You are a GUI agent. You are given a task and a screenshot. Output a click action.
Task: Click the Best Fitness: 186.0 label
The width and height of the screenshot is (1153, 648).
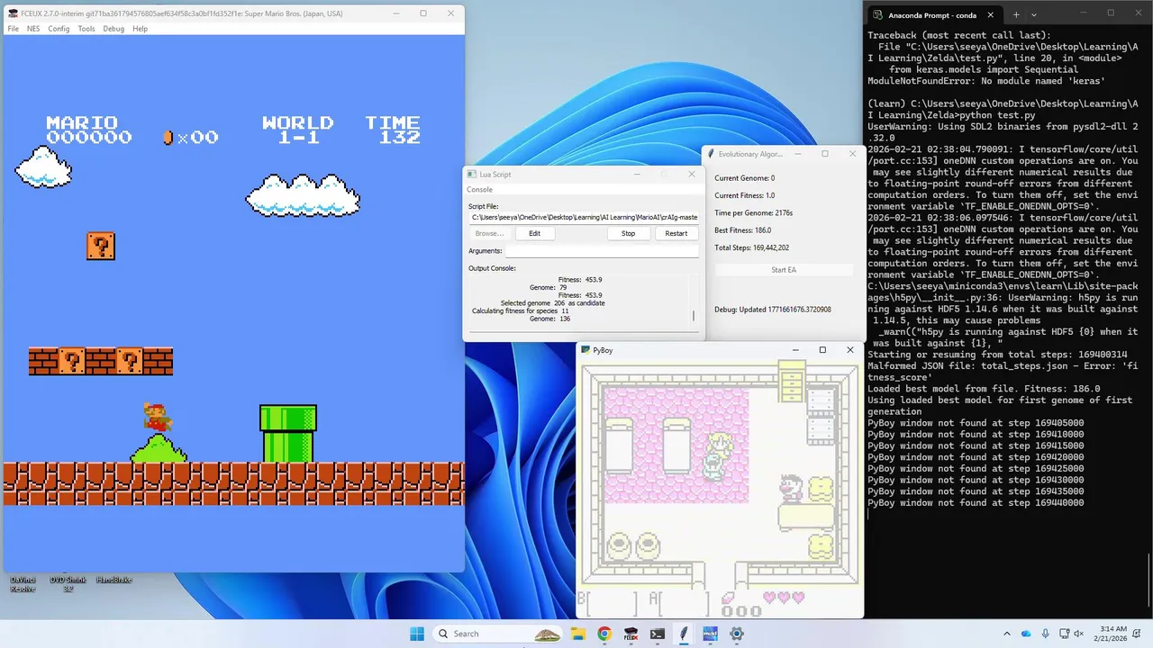[x=742, y=230]
